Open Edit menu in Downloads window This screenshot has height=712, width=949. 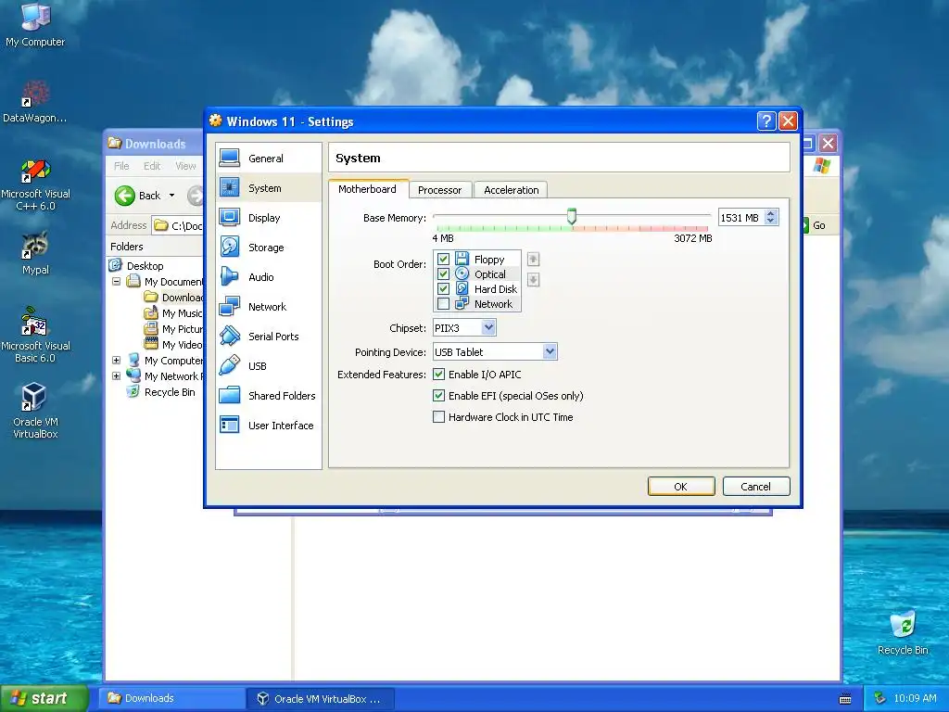(x=152, y=166)
